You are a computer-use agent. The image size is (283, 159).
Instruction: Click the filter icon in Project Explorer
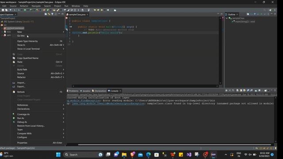tap(52, 14)
